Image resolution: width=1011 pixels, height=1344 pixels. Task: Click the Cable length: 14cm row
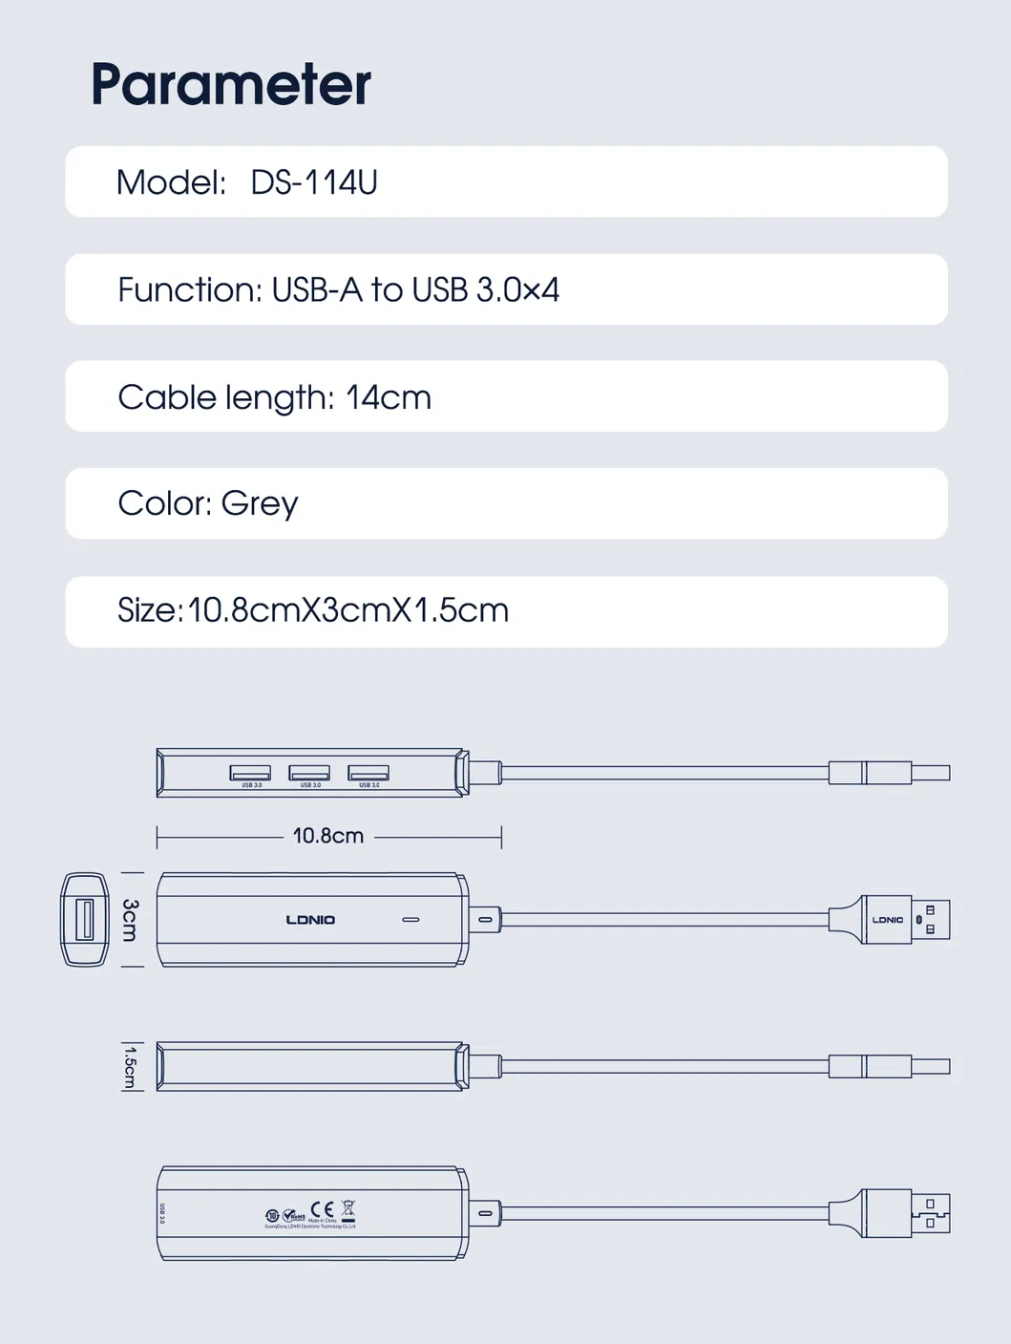[x=506, y=396]
